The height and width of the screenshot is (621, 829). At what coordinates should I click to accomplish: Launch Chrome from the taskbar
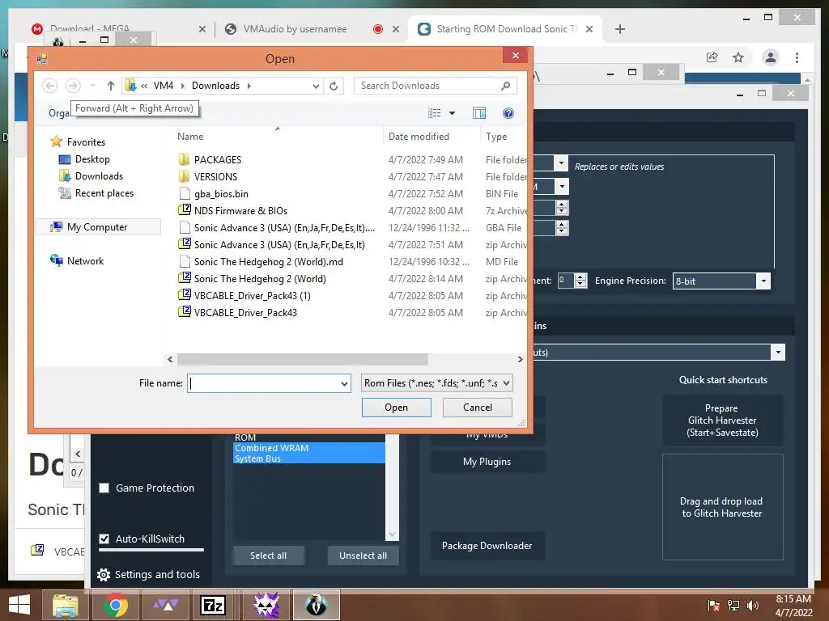click(116, 605)
